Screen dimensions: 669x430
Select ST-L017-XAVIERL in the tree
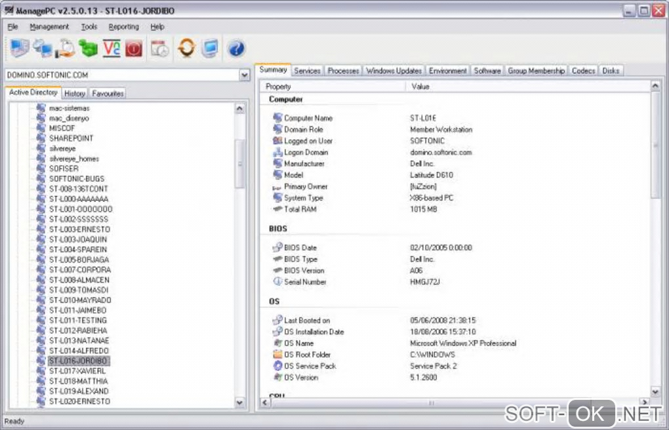77,371
